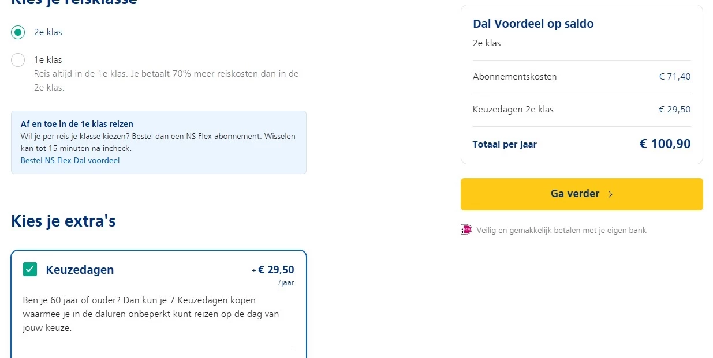Open the Bestel NS Flex Dal voordeel link
The image size is (713, 358).
pyautogui.click(x=70, y=160)
